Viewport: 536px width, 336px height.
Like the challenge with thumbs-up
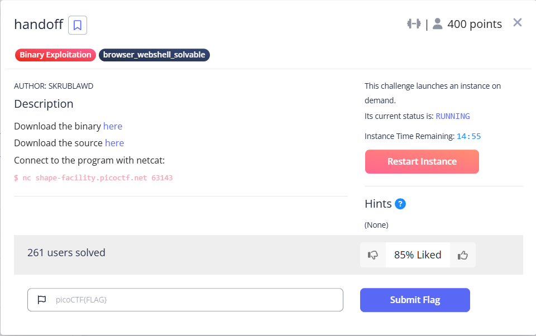462,255
